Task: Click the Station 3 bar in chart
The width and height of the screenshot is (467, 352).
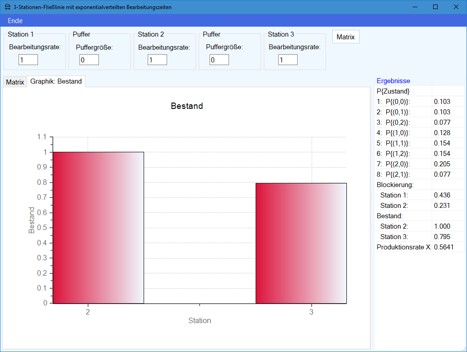Action: (x=301, y=243)
